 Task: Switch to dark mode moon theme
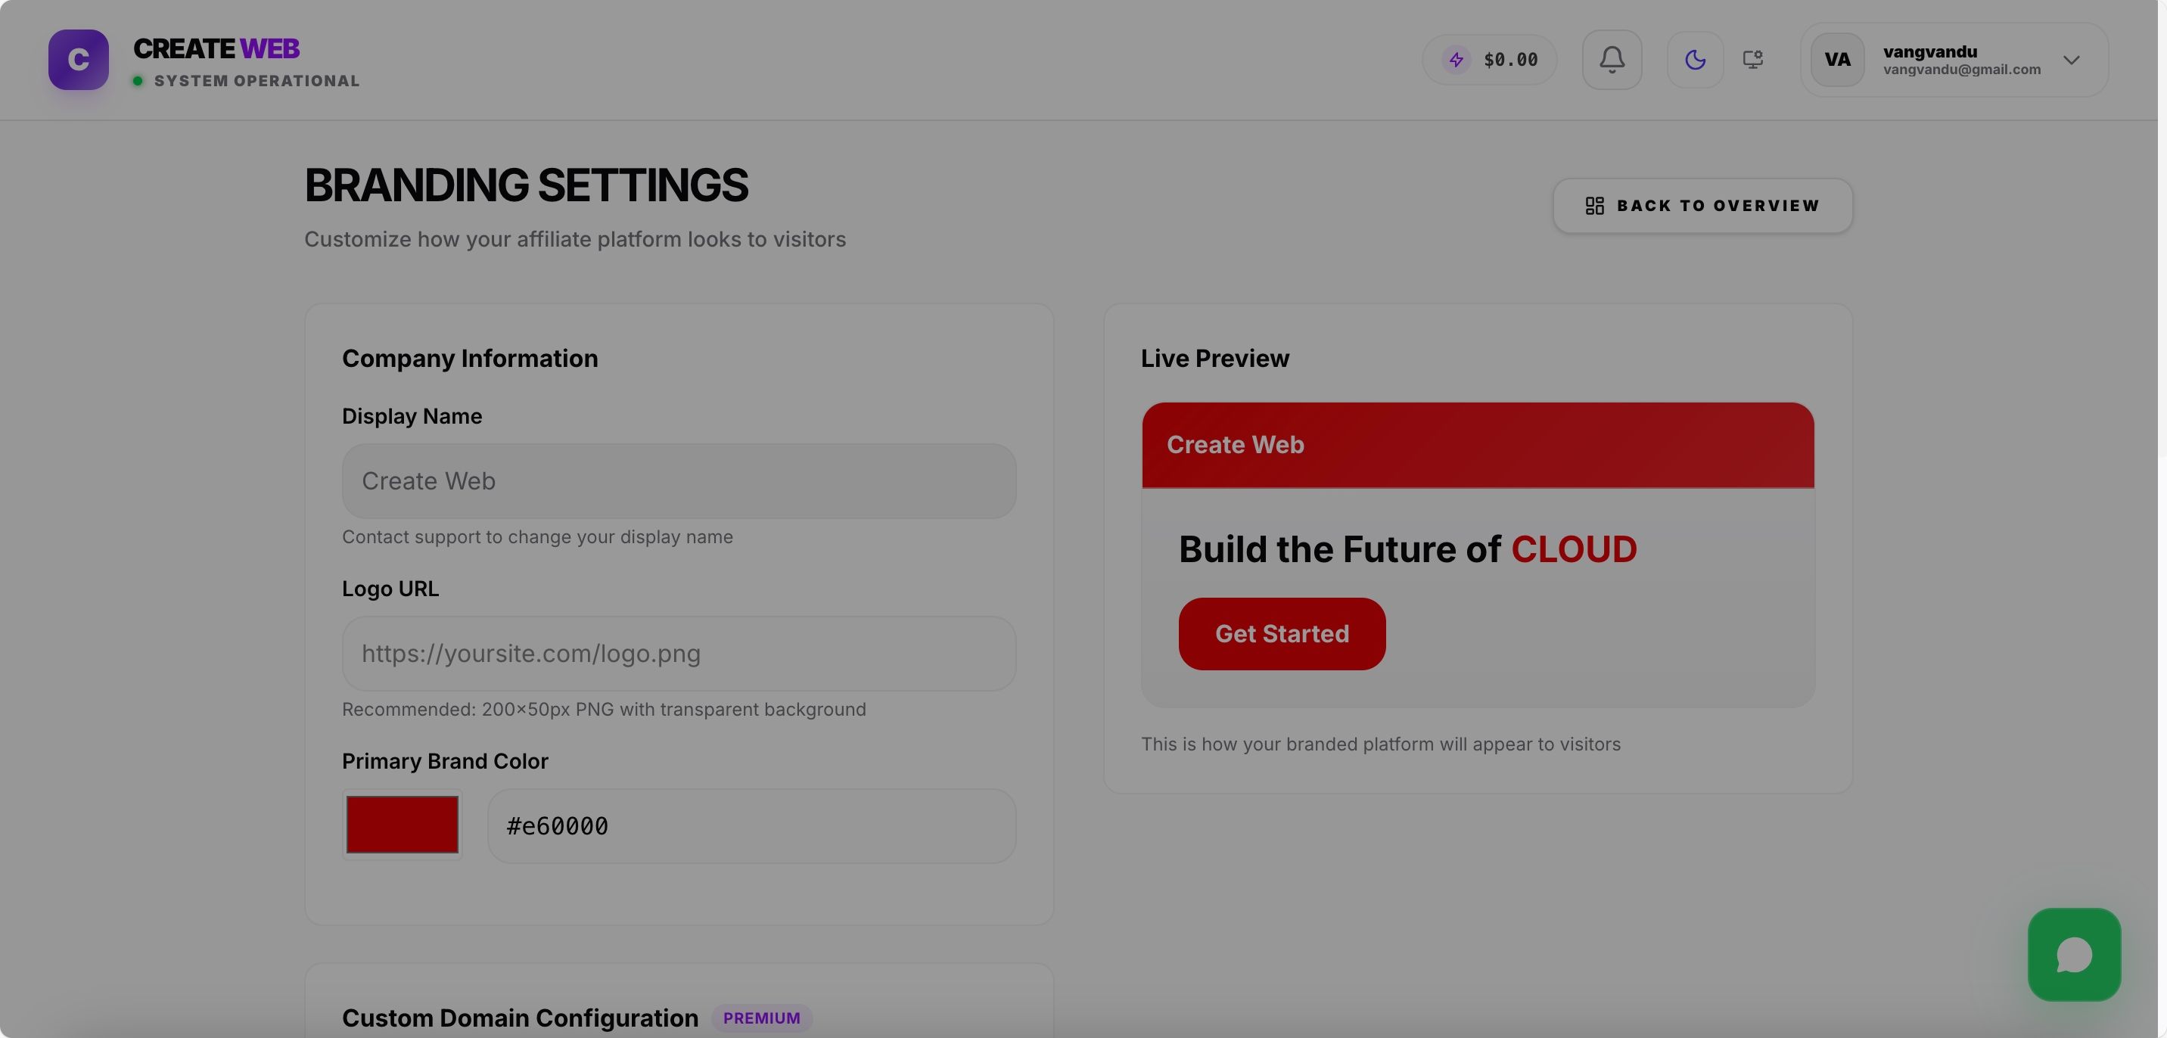click(1695, 60)
